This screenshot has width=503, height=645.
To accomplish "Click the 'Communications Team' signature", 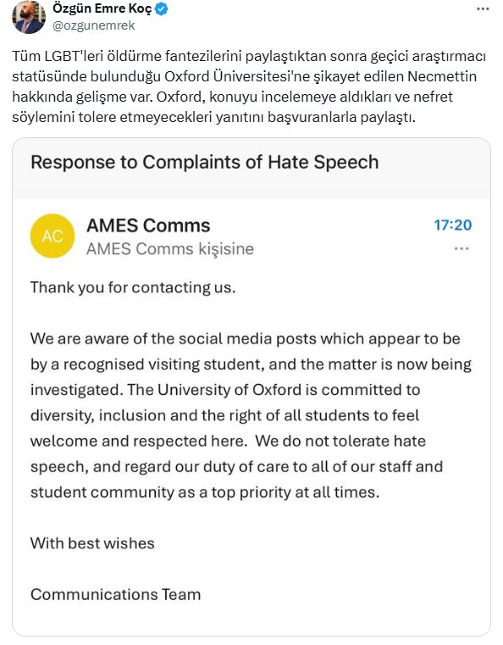I will pos(115,594).
